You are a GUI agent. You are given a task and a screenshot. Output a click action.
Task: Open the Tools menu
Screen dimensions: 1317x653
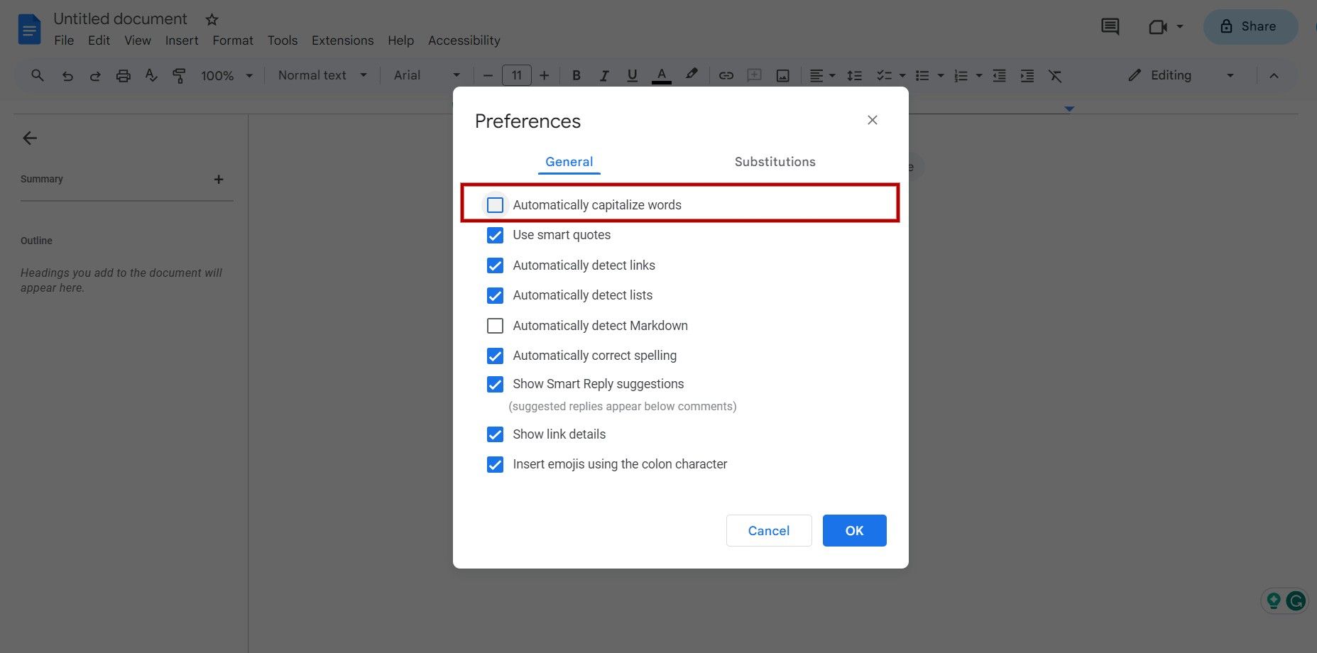pyautogui.click(x=283, y=40)
